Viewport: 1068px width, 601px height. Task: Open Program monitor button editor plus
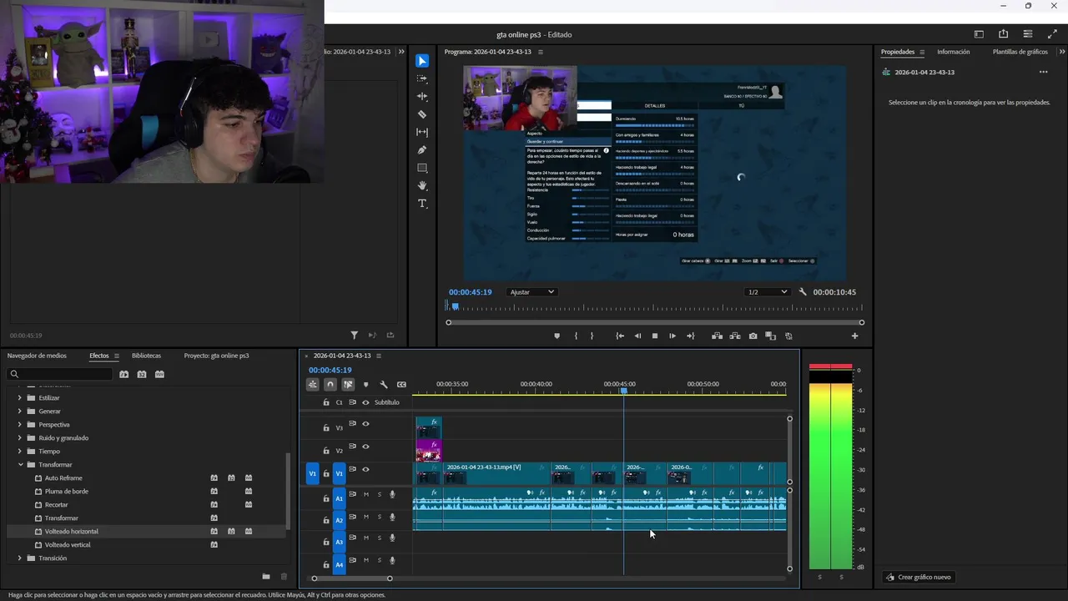click(854, 336)
